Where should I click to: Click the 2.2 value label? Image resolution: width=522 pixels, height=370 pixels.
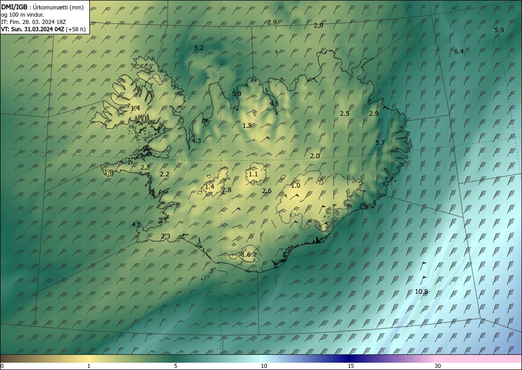point(164,174)
